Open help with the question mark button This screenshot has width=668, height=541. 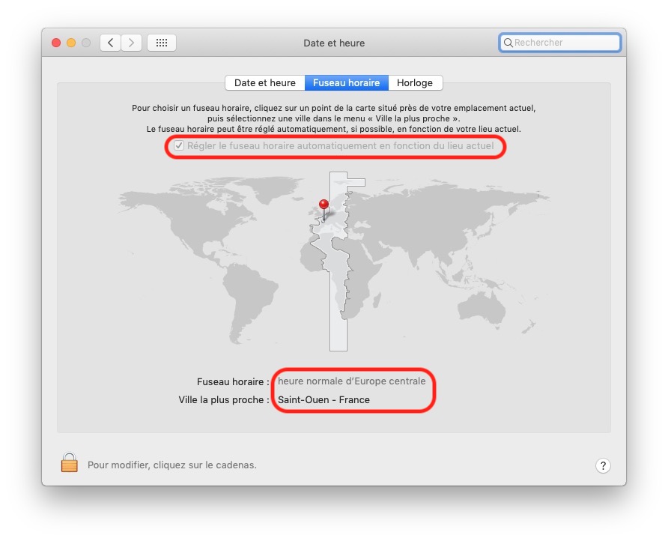pyautogui.click(x=602, y=465)
